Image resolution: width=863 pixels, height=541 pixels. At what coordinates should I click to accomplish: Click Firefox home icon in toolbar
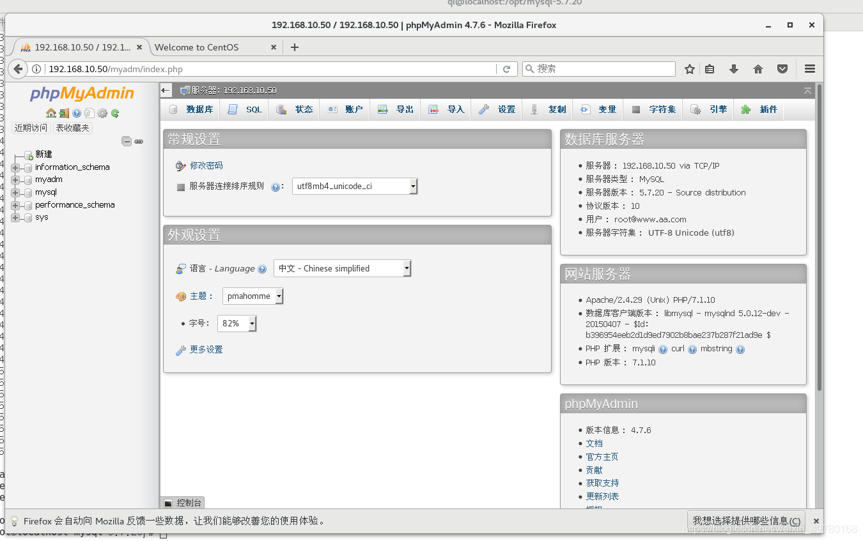[x=758, y=69]
